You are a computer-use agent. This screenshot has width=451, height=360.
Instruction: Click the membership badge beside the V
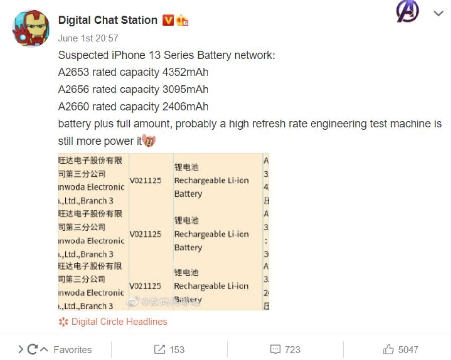pyautogui.click(x=182, y=20)
